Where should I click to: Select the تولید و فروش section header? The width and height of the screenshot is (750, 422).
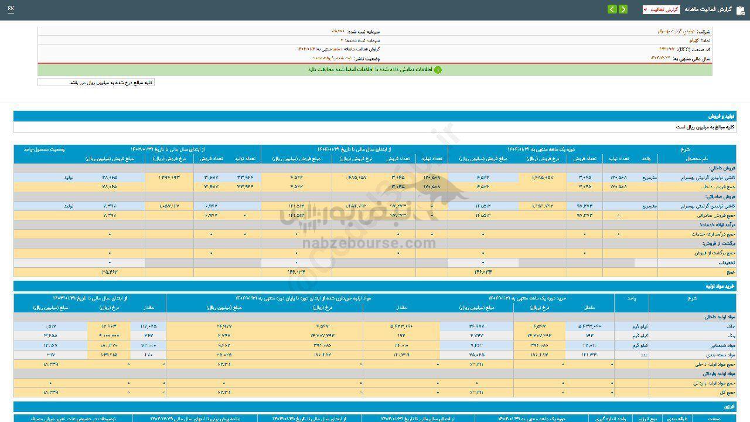[721, 116]
